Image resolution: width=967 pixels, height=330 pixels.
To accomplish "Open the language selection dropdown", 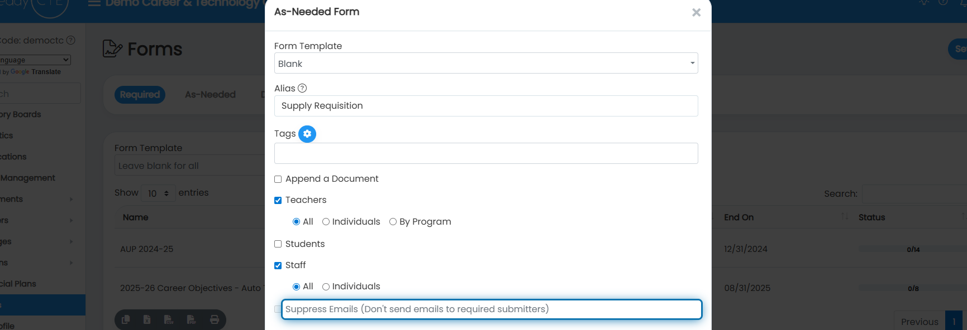I will pyautogui.click(x=35, y=60).
